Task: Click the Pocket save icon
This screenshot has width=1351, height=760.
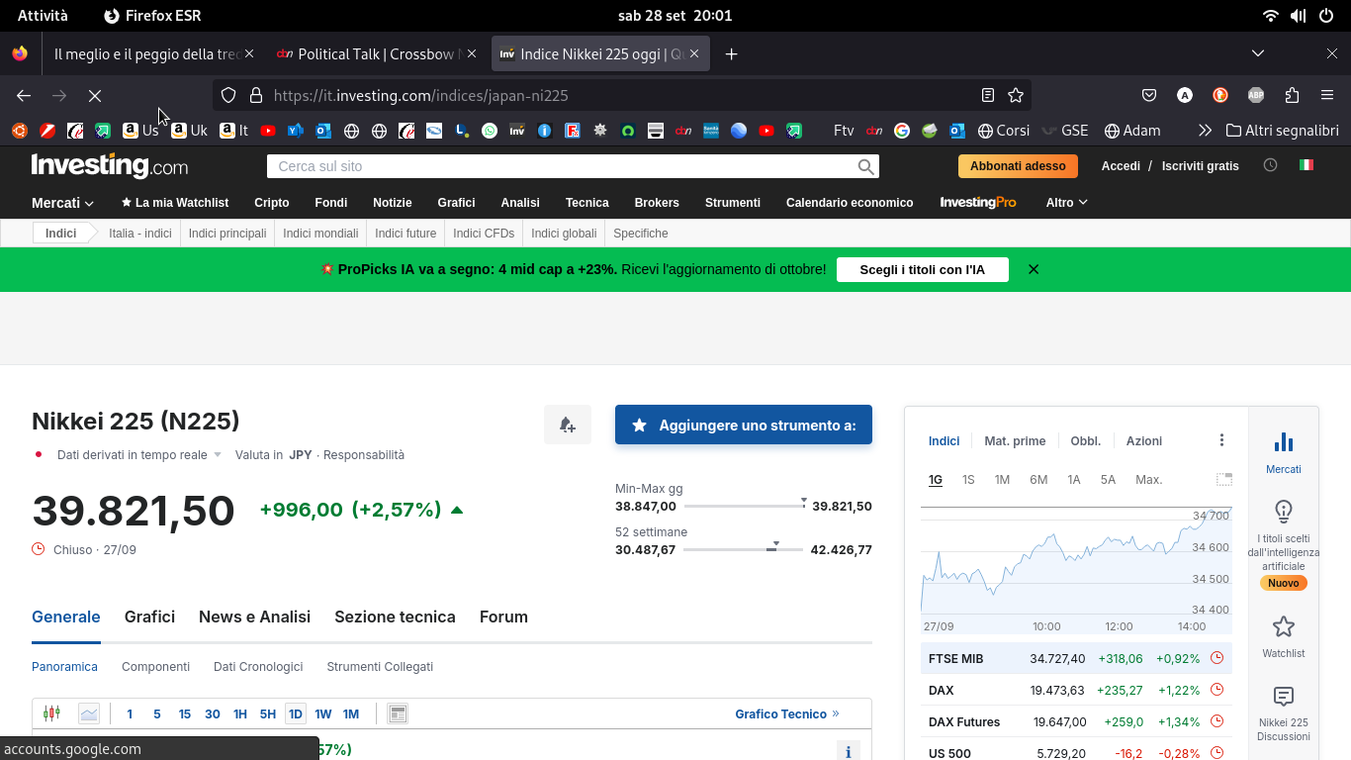Action: 1149,95
